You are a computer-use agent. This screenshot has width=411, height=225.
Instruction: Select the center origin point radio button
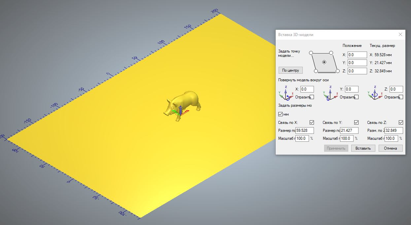pos(324,62)
